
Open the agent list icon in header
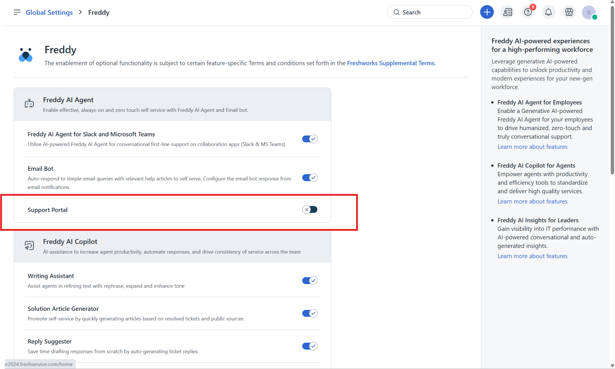(507, 12)
